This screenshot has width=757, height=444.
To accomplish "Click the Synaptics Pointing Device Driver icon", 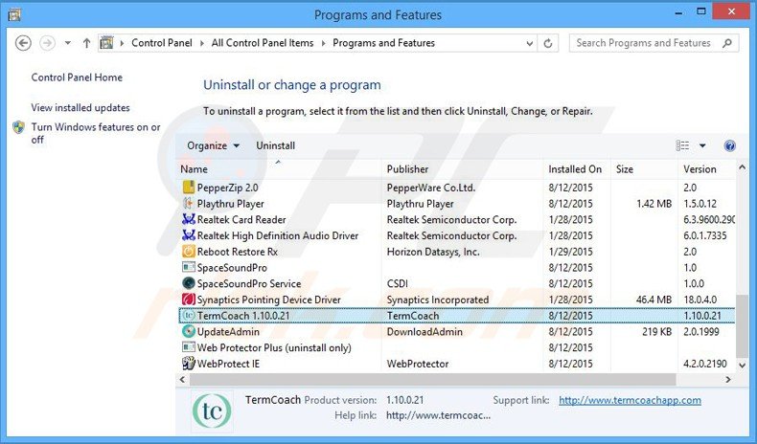I will click(x=189, y=300).
